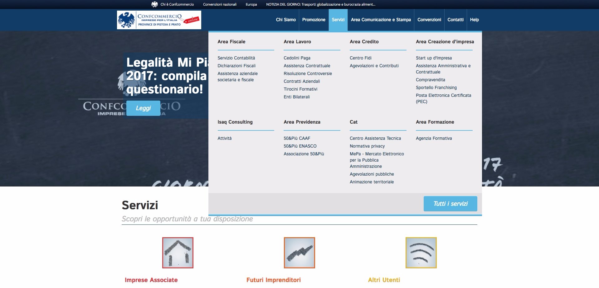
Task: Open Compravendita
Action: coord(431,80)
